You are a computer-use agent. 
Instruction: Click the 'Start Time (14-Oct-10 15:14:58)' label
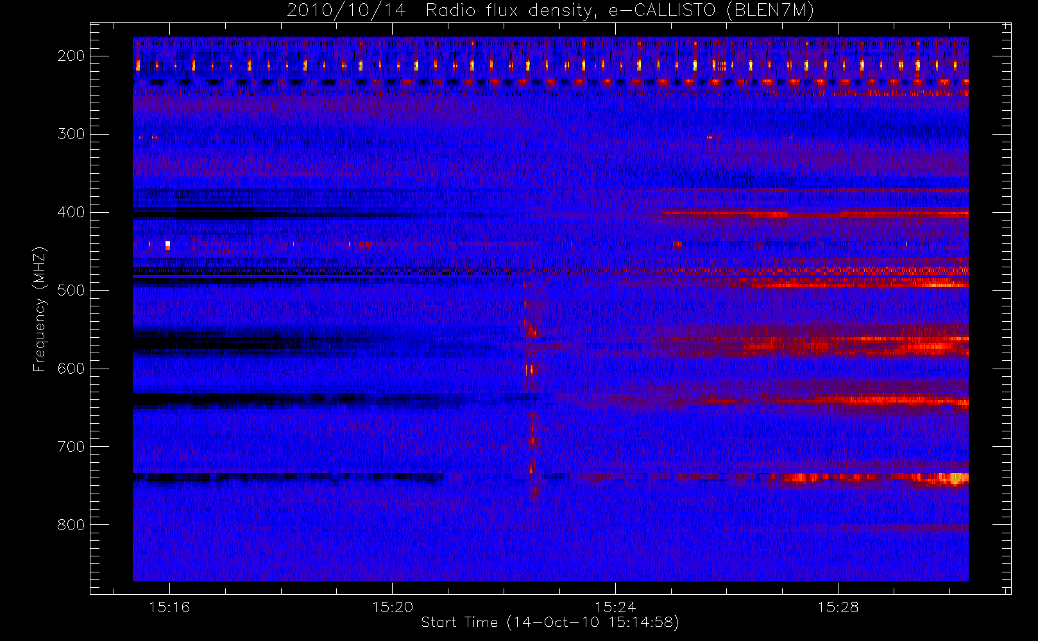tap(550, 622)
